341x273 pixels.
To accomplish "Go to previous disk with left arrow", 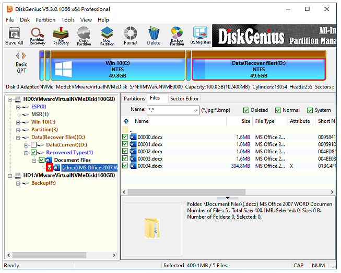I will coord(18,56).
